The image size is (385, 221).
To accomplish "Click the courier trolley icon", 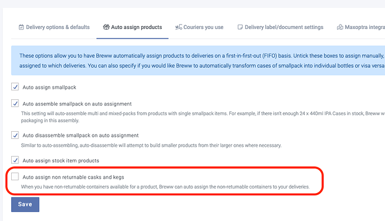I will 179,27.
